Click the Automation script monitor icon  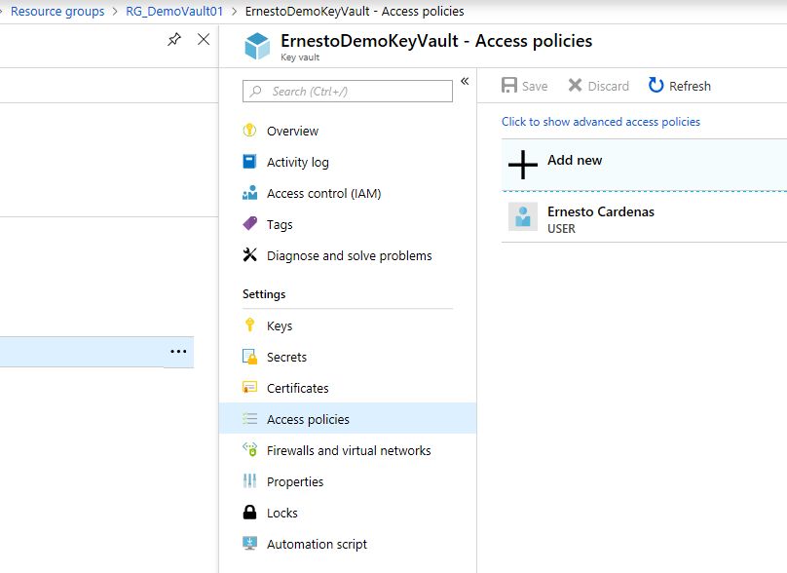click(x=249, y=544)
